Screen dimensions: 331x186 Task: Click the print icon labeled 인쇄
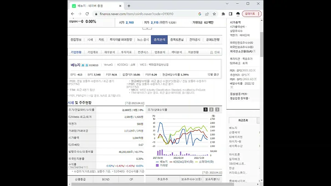tap(215, 52)
